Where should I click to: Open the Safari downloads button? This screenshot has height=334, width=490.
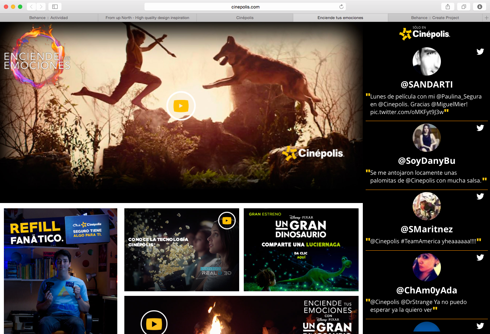click(480, 6)
